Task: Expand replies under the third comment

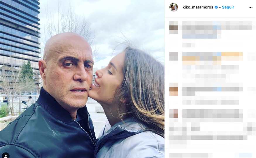Action: point(211,102)
